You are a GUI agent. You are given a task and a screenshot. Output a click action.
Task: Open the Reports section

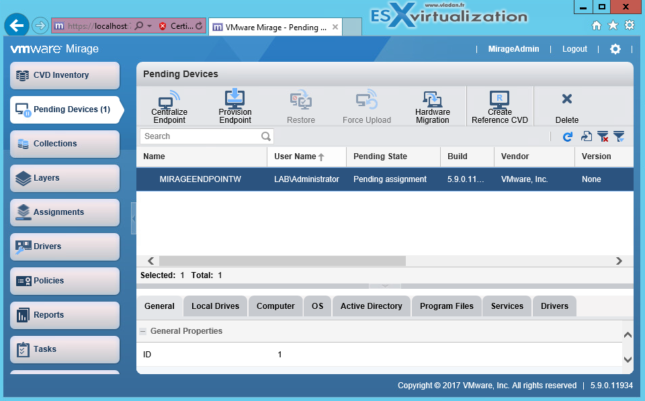(x=65, y=315)
